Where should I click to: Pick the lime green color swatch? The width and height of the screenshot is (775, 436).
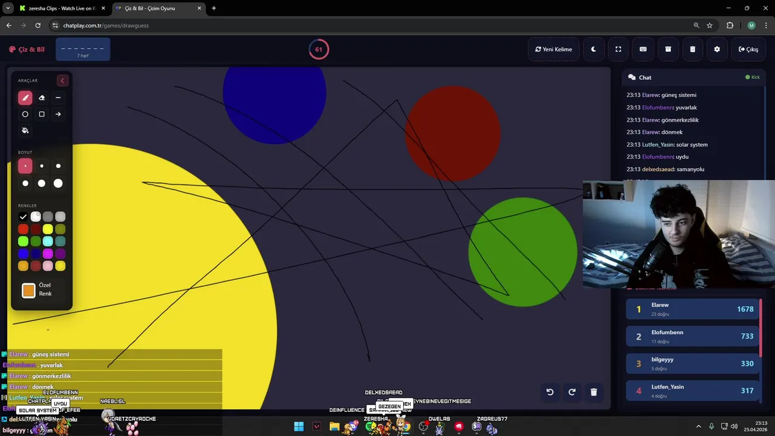pos(23,242)
